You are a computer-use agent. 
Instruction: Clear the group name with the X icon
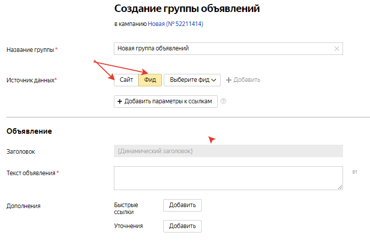(337, 49)
